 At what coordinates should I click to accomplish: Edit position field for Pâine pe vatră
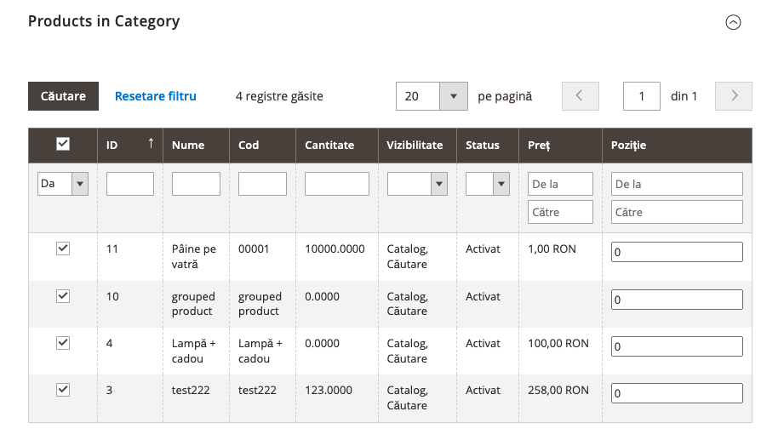coord(677,252)
